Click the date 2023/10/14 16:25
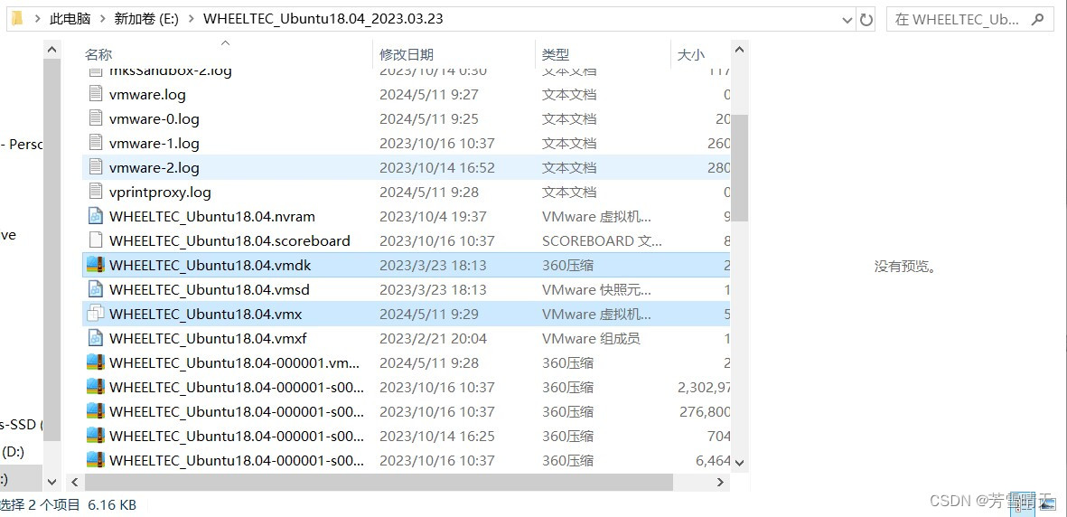The width and height of the screenshot is (1067, 517). pos(437,437)
